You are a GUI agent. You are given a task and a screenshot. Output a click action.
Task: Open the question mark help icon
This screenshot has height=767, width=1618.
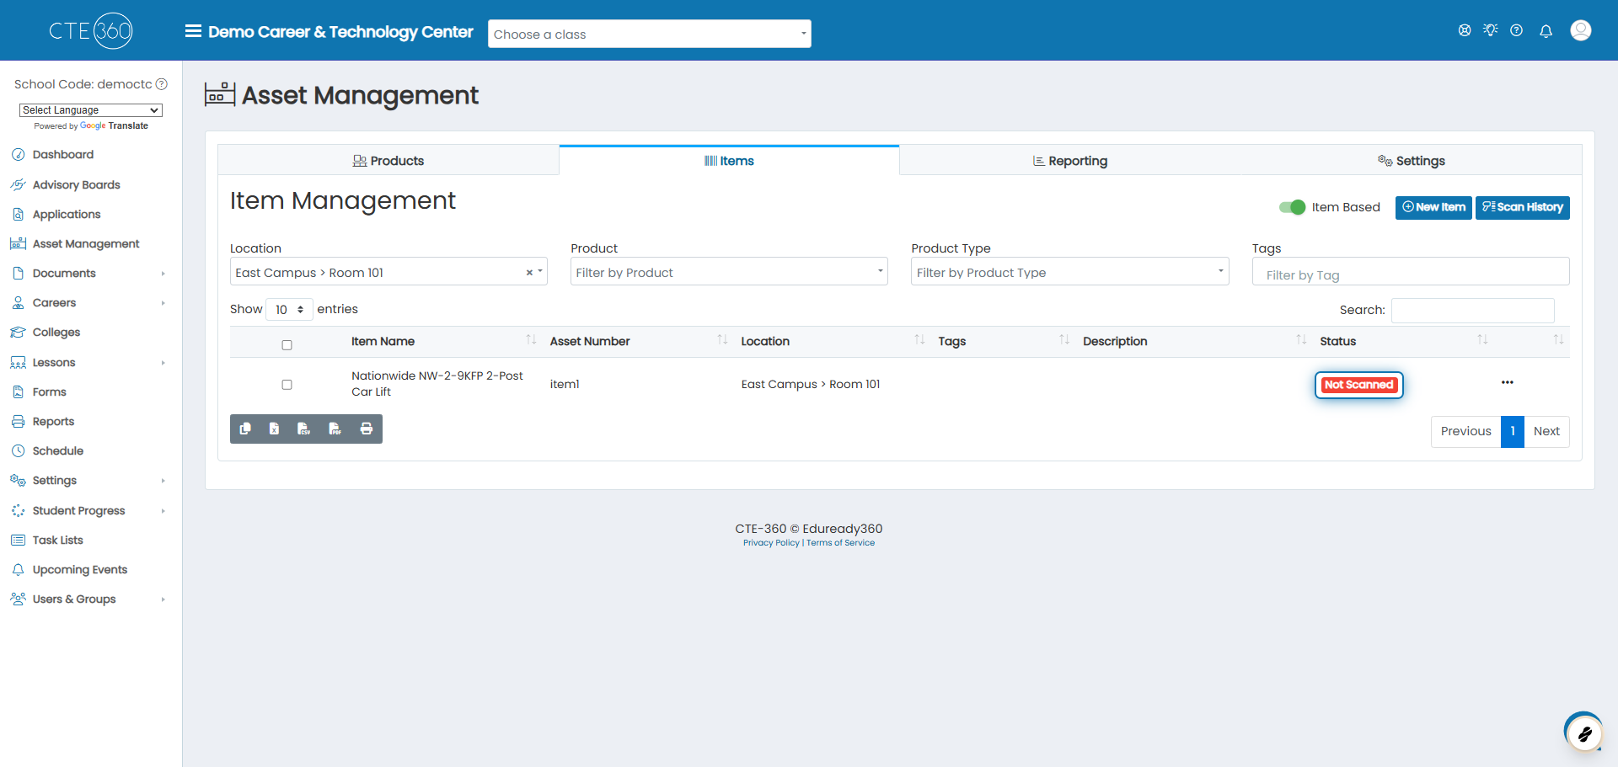pyautogui.click(x=1517, y=30)
